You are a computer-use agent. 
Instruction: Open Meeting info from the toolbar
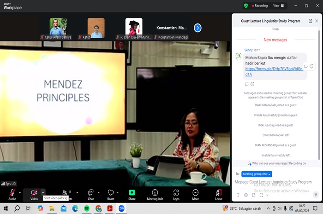pyautogui.click(x=155, y=193)
